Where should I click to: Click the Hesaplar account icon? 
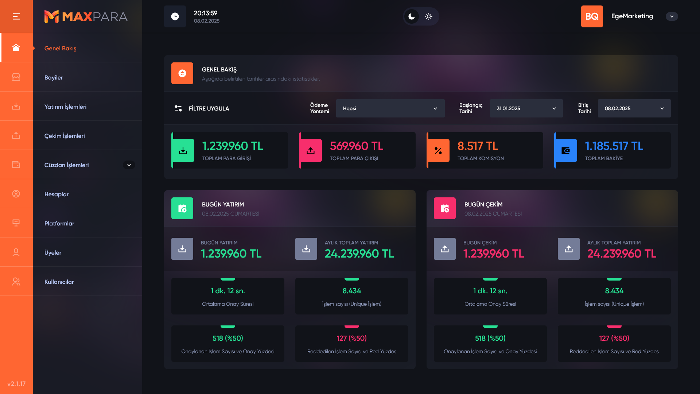(16, 194)
